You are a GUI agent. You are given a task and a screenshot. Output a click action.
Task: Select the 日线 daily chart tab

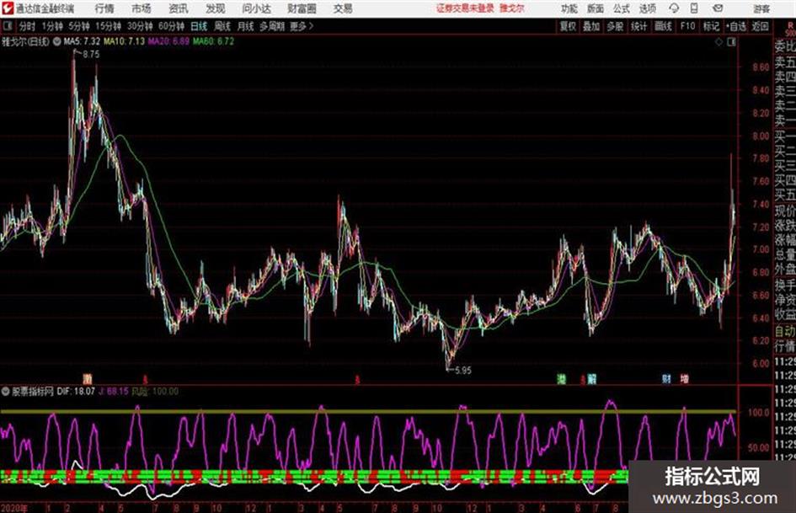coord(199,26)
